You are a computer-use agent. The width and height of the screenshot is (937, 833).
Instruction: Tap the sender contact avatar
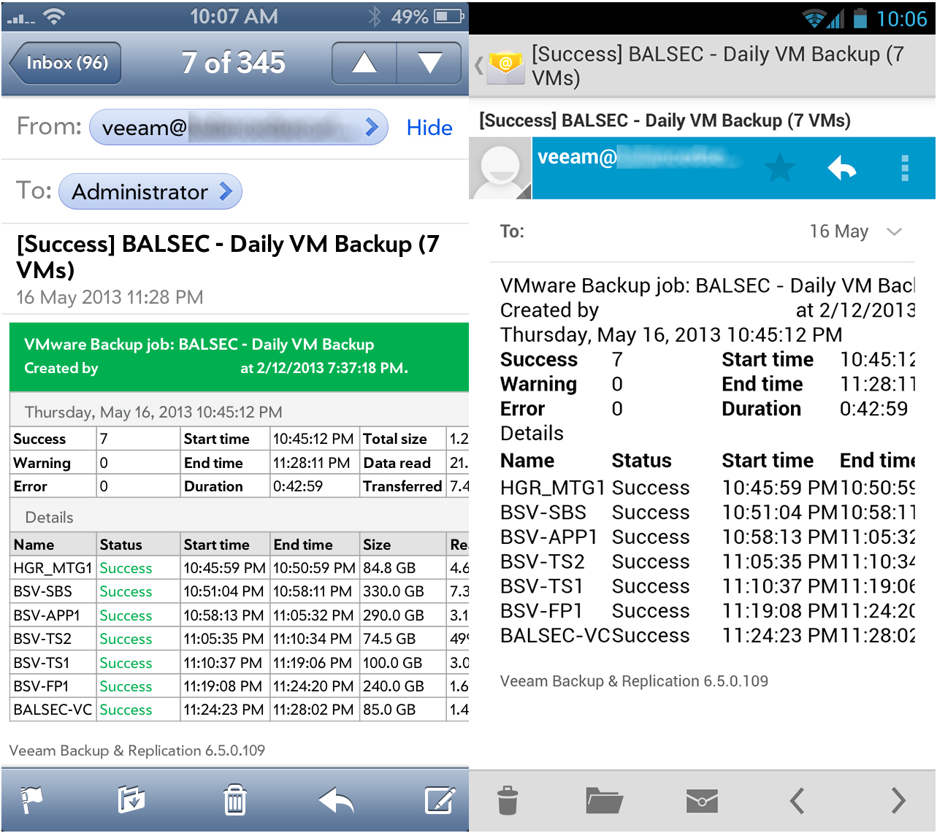(500, 168)
